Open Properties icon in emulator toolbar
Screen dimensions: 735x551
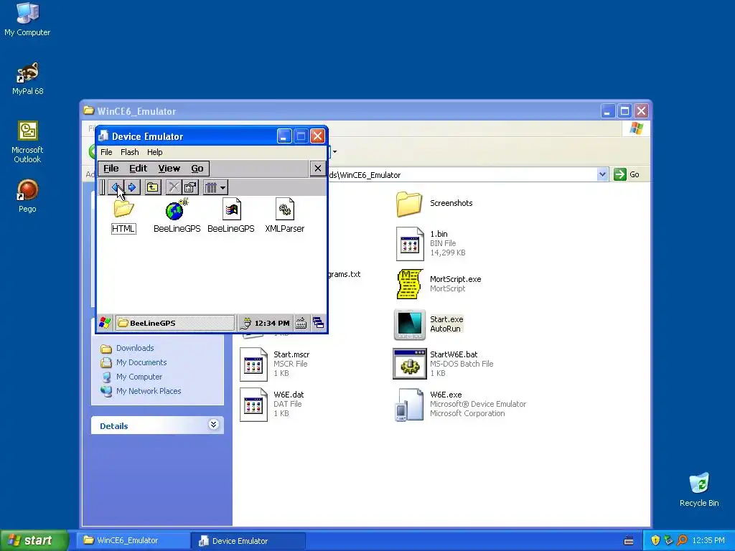[x=189, y=187]
